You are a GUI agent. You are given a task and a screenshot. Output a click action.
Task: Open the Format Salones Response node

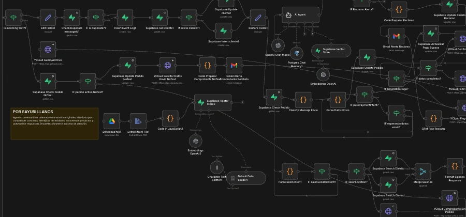[x=455, y=166]
